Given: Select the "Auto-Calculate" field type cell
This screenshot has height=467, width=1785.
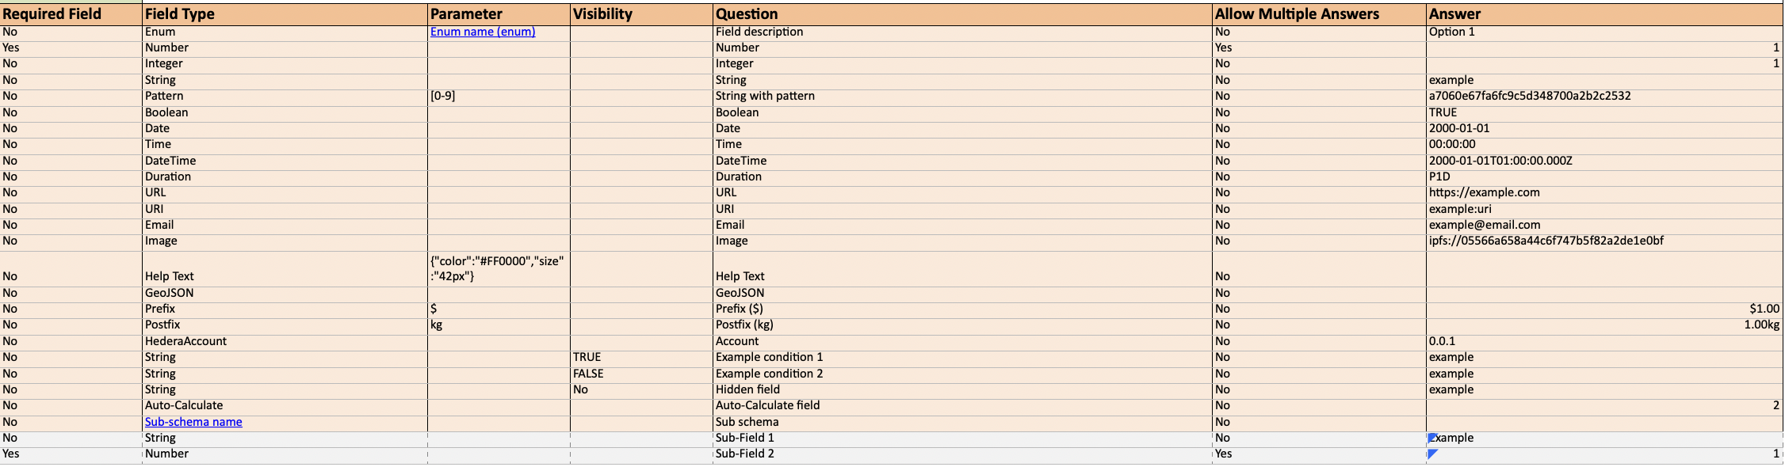Looking at the screenshot, I should point(184,405).
